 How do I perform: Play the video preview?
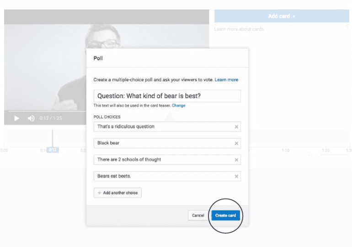click(x=17, y=118)
